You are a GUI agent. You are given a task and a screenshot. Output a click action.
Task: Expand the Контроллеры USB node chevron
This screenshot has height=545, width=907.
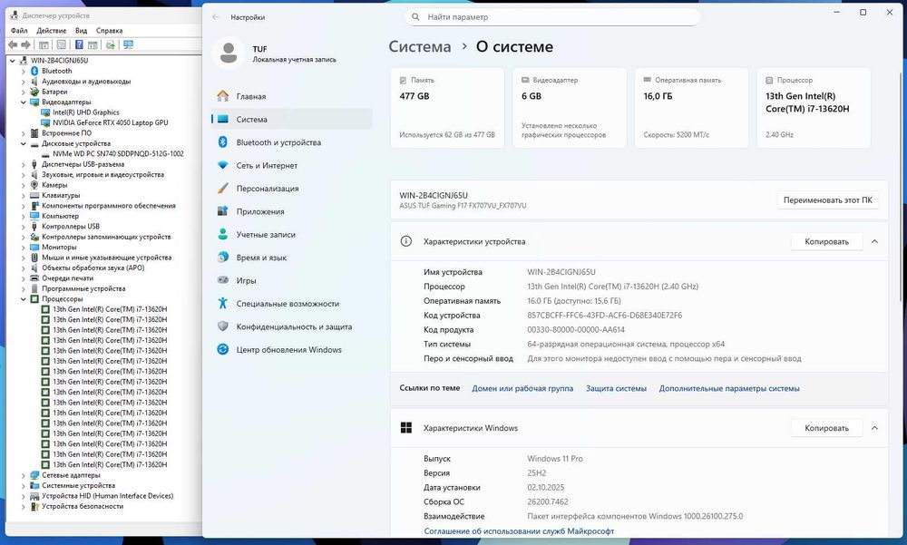click(24, 226)
